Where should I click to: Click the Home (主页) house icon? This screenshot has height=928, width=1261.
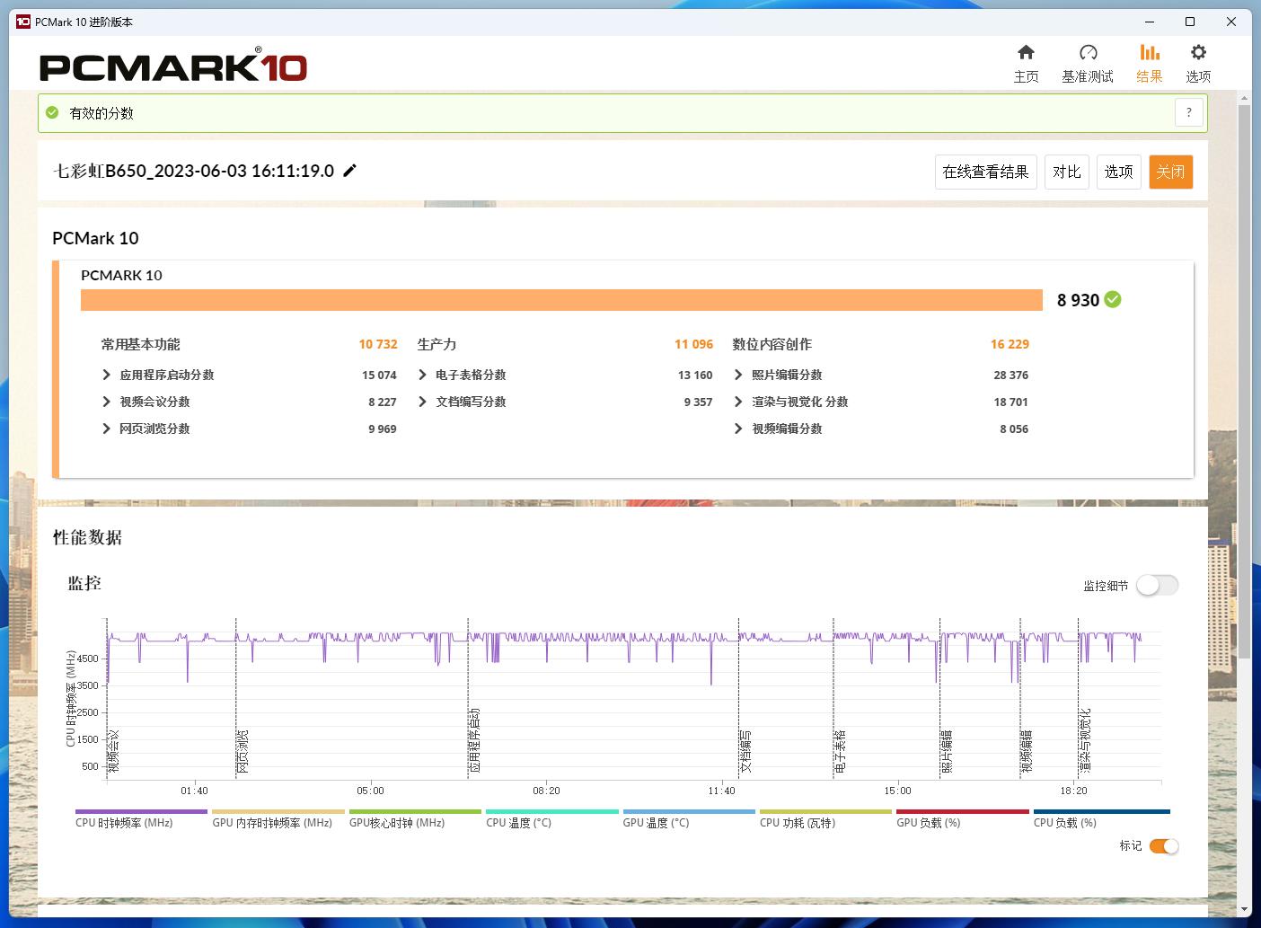coord(1026,53)
